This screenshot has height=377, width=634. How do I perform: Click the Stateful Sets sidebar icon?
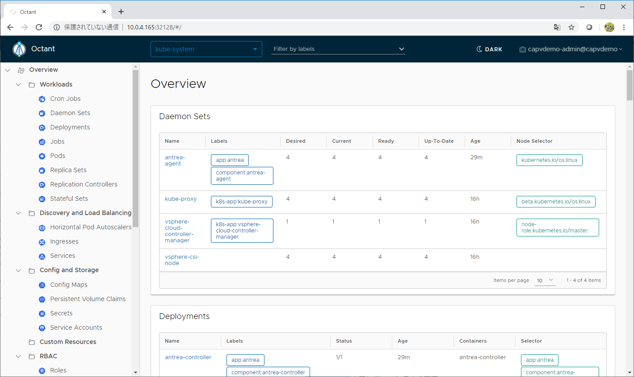click(42, 199)
